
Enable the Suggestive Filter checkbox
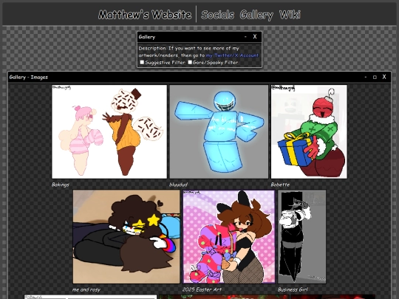click(142, 62)
